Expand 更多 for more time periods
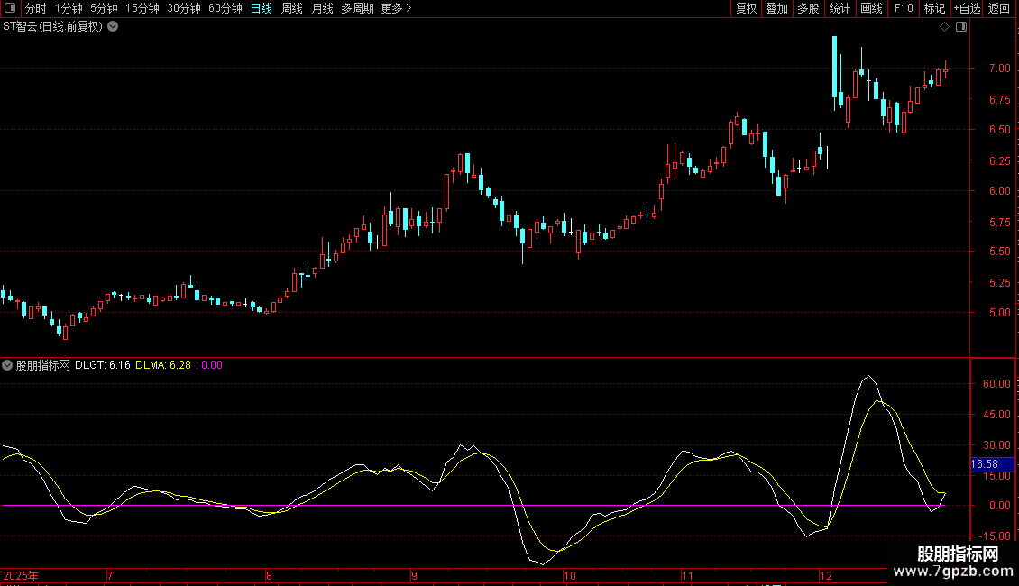Screen dimensions: 1019x586 [x=396, y=8]
